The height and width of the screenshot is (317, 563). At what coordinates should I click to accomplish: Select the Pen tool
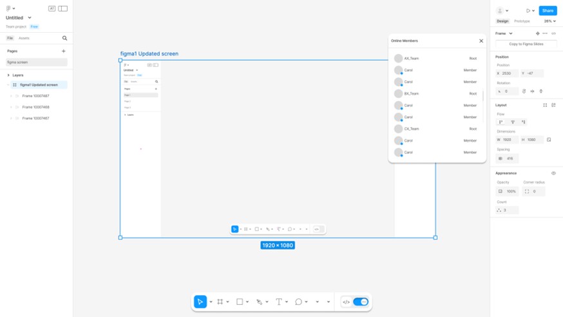click(x=259, y=302)
